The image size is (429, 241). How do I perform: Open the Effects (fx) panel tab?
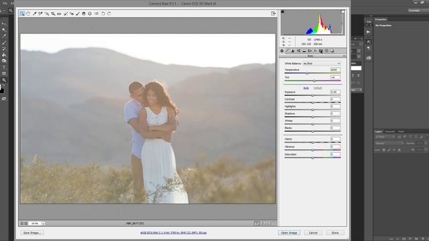[x=315, y=51]
